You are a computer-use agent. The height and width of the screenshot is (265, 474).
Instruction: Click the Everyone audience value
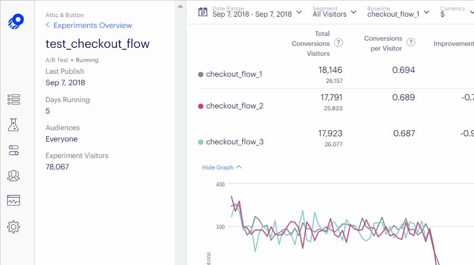[x=61, y=139]
